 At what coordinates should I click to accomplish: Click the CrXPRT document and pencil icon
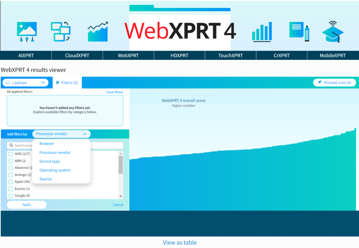299,31
